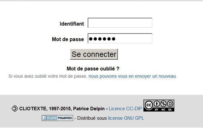Screen dimensions: 203x133
Task: Open the link to send a new password
Action: 132,76
